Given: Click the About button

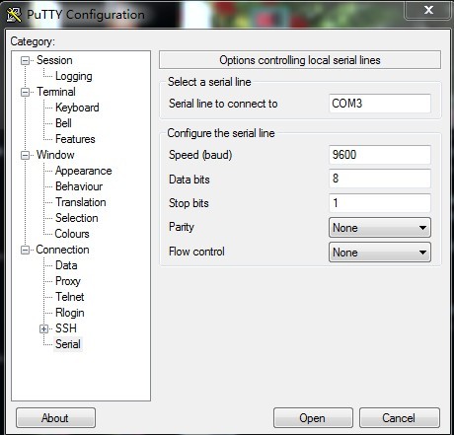Looking at the screenshot, I should pos(55,418).
